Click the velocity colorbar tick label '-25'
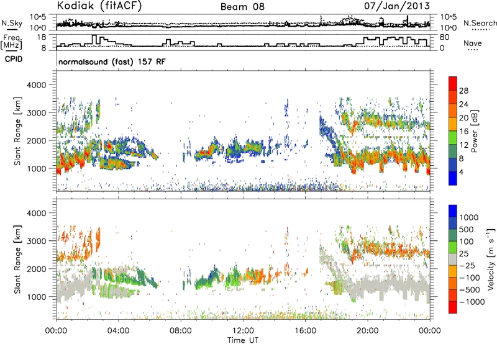 (x=467, y=265)
